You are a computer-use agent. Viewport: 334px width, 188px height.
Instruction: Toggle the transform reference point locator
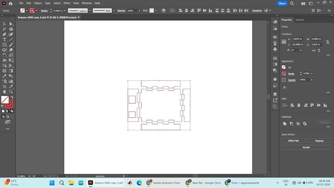[284, 42]
